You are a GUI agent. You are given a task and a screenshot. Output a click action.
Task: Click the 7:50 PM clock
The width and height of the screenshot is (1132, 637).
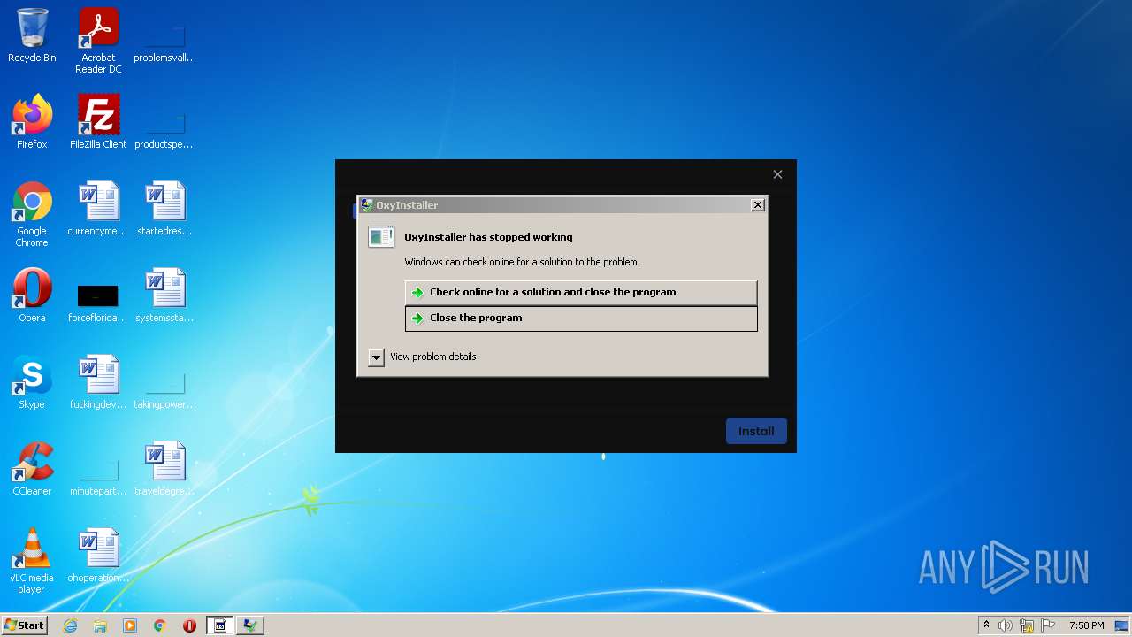click(x=1087, y=625)
